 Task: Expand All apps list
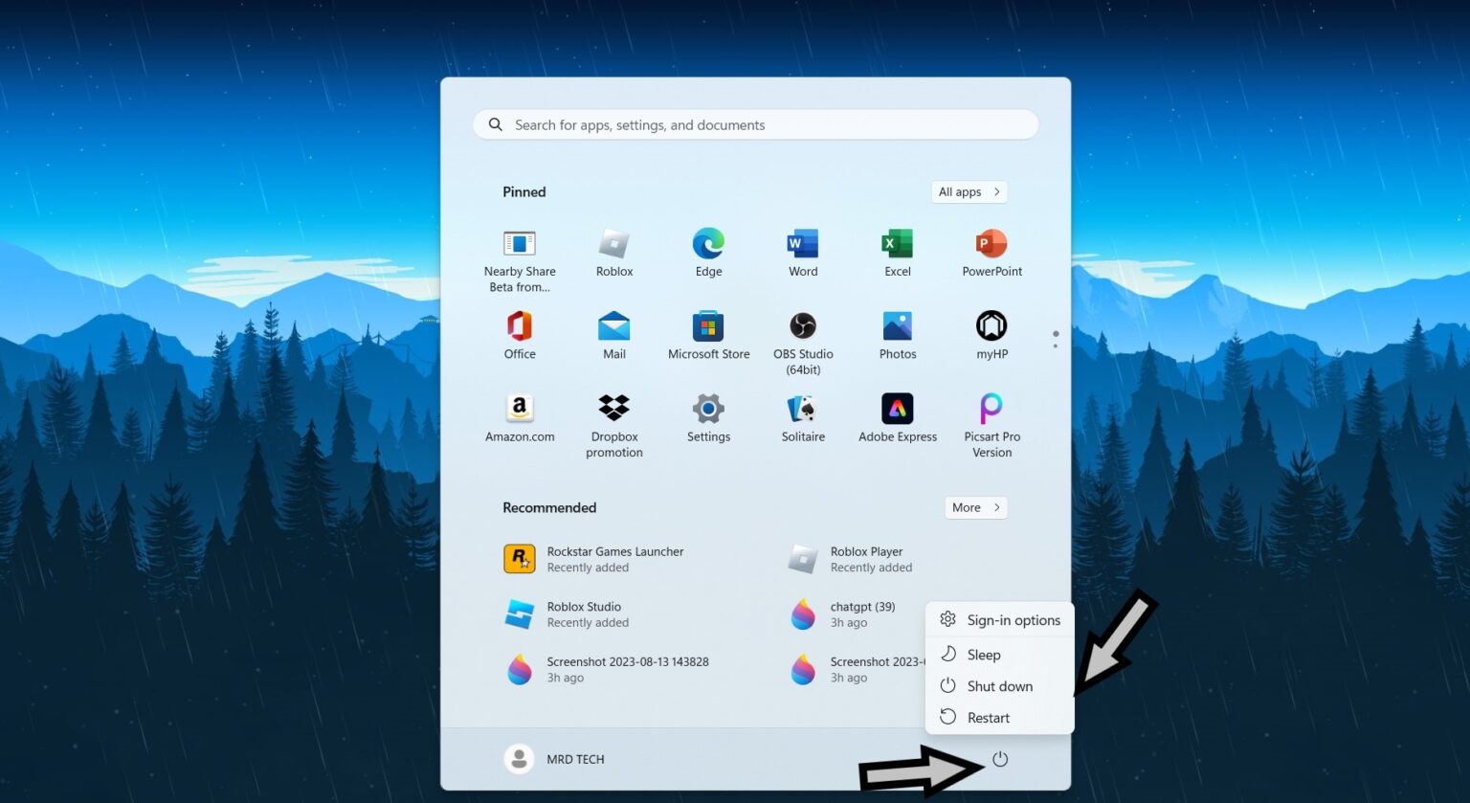(x=968, y=191)
